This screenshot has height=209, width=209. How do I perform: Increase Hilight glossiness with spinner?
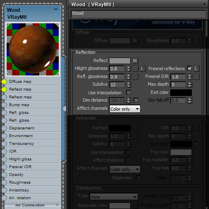128,67
